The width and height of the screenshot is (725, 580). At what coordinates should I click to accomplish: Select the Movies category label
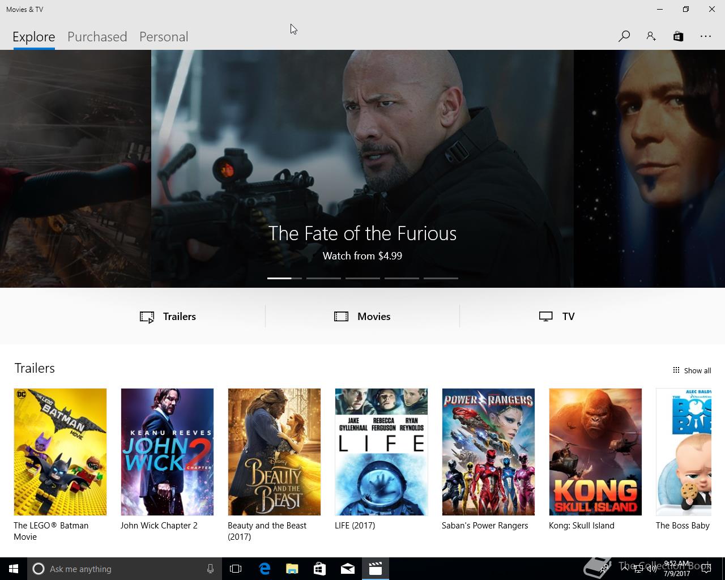(x=374, y=317)
